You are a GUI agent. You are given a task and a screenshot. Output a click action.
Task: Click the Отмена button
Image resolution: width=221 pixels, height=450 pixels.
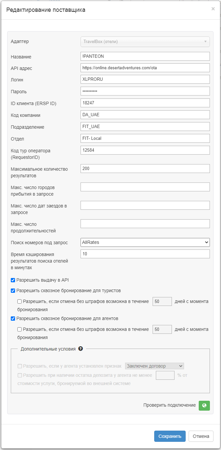[x=201, y=436]
